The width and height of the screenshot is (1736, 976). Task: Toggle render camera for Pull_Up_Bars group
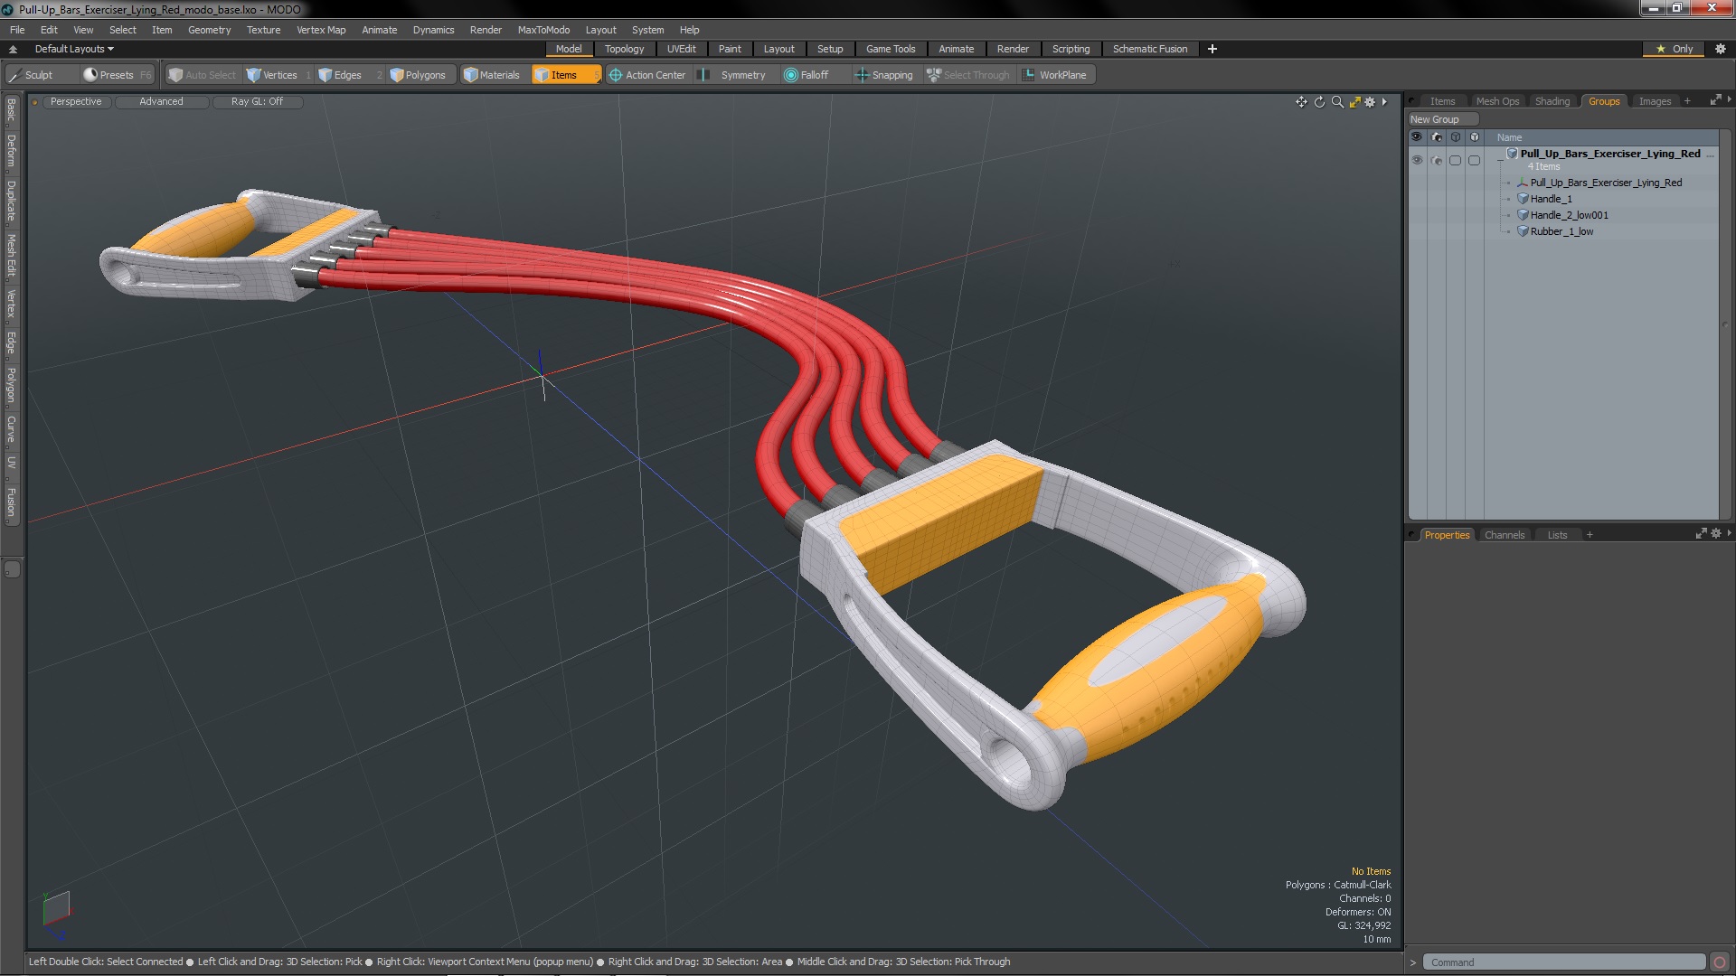tap(1437, 160)
